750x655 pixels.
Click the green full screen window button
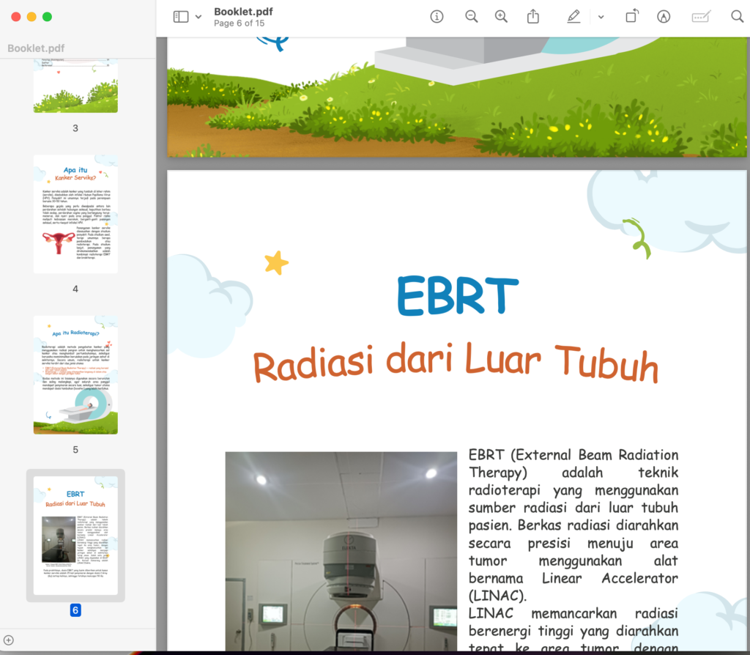[x=48, y=17]
